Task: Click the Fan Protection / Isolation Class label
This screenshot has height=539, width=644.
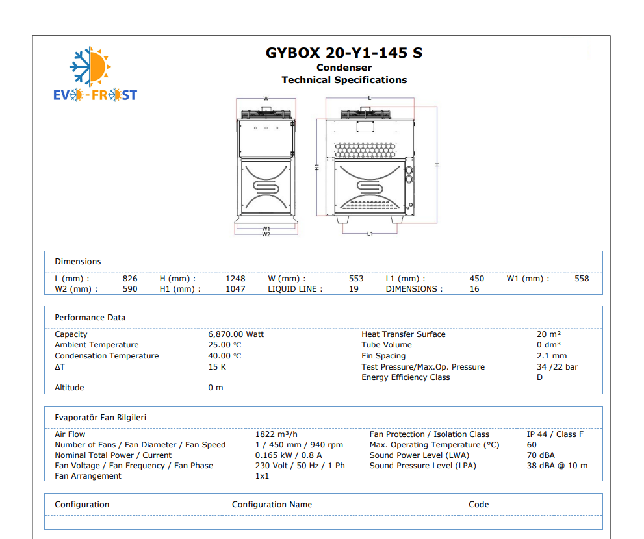Action: (430, 434)
